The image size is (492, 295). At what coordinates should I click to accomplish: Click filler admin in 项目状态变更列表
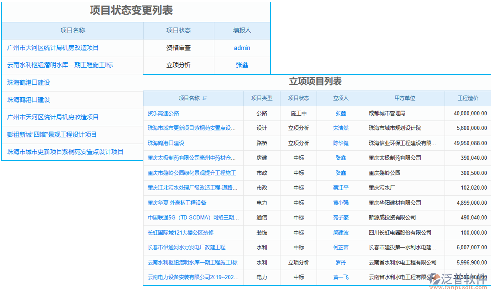click(242, 48)
